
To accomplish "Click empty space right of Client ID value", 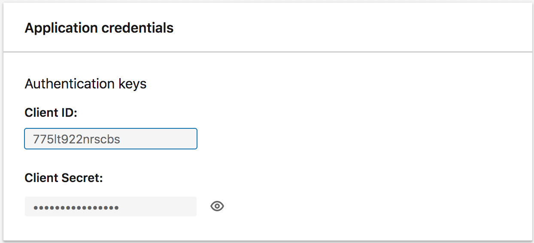I will [159, 139].
